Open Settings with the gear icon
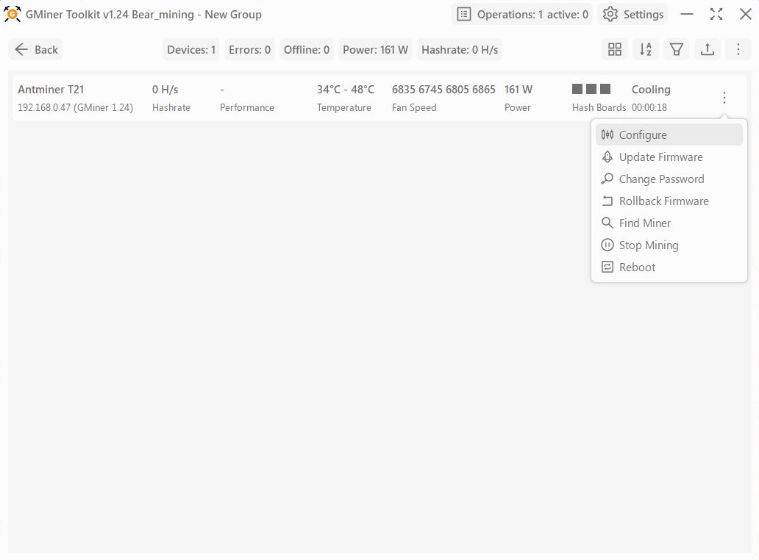759x560 pixels. pyautogui.click(x=632, y=15)
